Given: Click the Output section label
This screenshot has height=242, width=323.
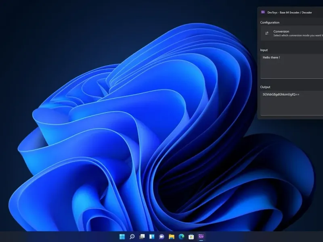Looking at the screenshot, I should point(265,87).
